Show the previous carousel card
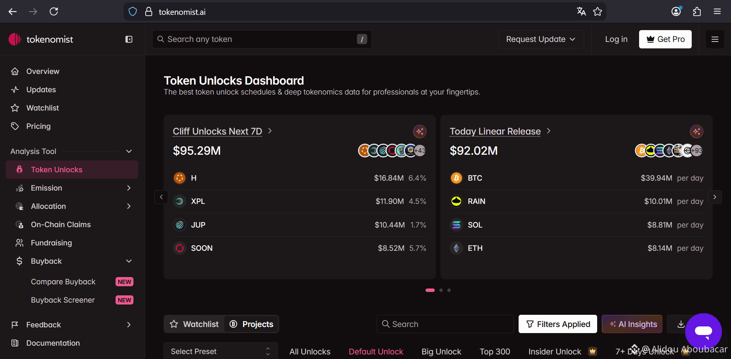731x359 pixels. 161,197
